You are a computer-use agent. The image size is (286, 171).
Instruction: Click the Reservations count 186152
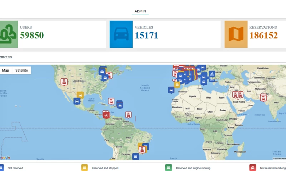click(x=263, y=35)
